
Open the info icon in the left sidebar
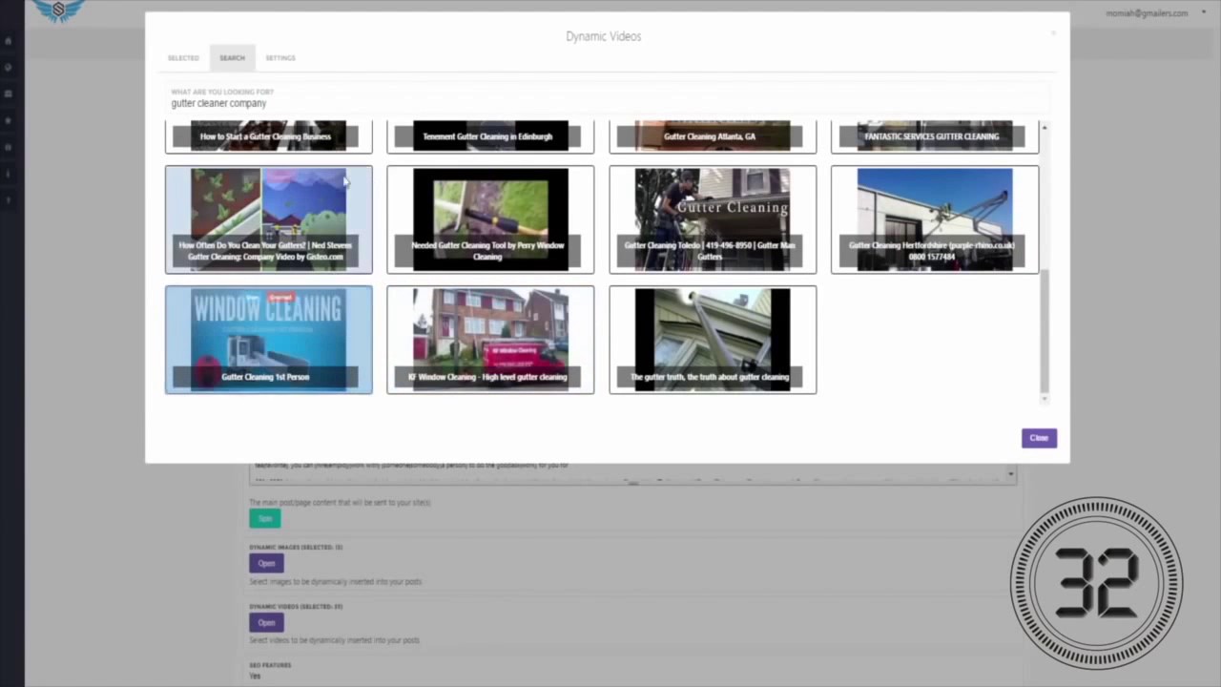9,174
